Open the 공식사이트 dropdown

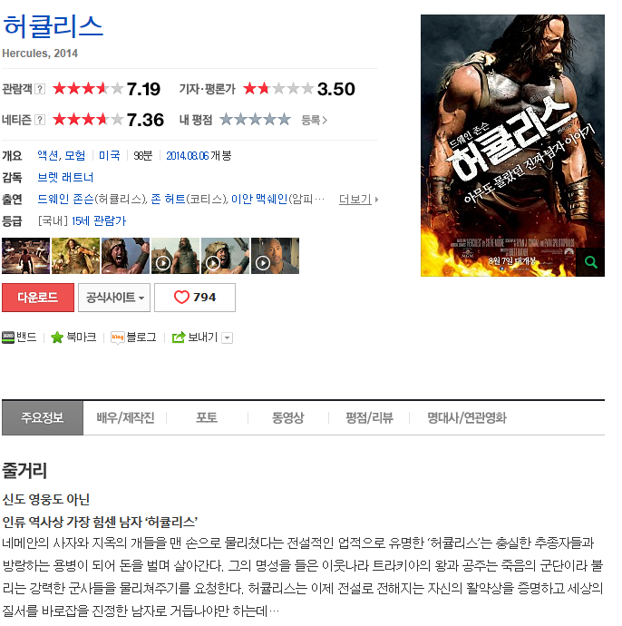(x=114, y=298)
